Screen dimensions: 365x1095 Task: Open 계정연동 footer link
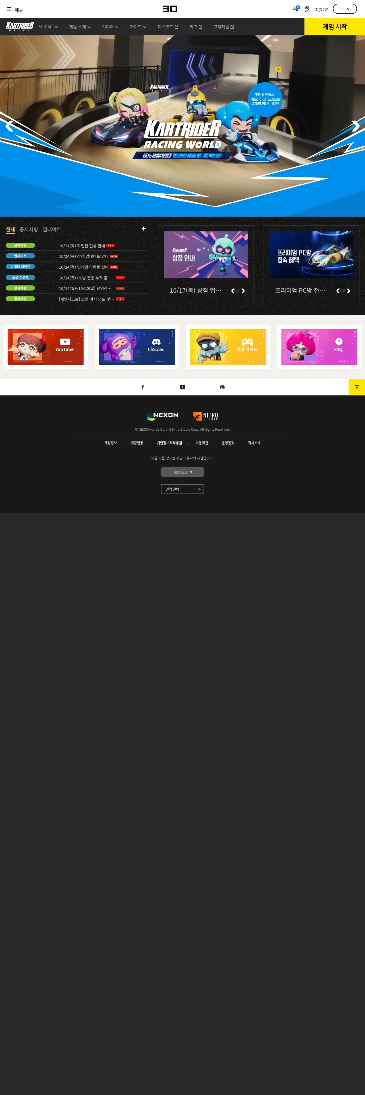[x=137, y=443]
